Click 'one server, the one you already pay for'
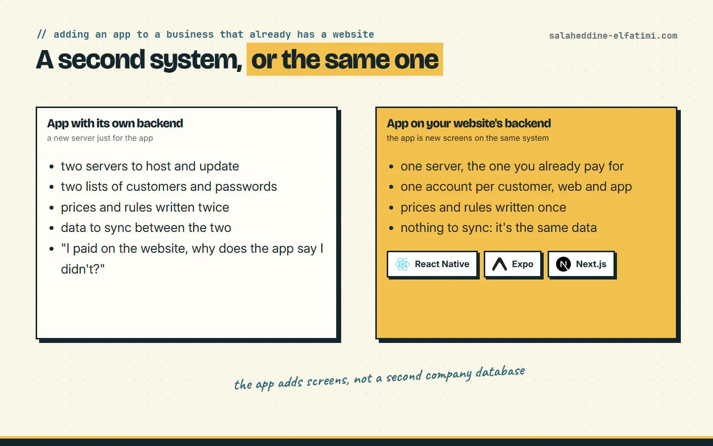This screenshot has height=446, width=713. (x=512, y=166)
